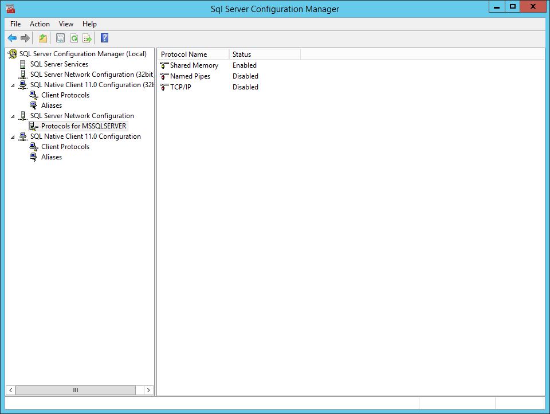
Task: Open the File menu
Action: click(15, 24)
